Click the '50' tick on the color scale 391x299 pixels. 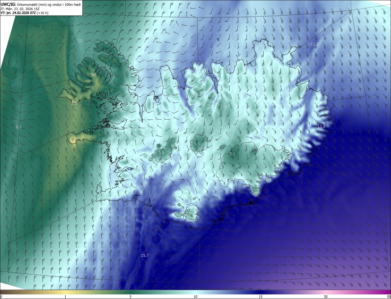388,297
